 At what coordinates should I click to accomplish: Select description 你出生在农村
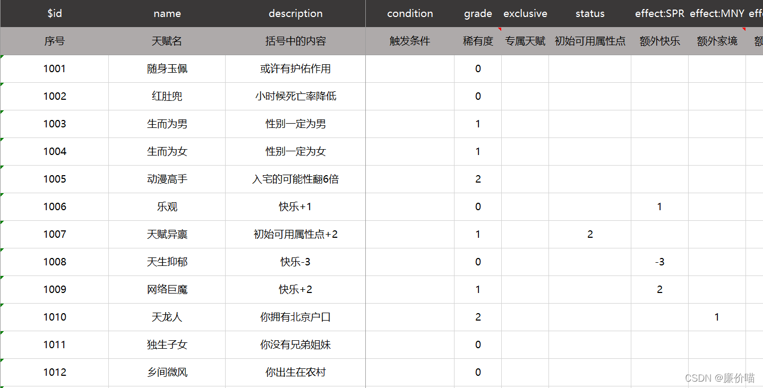pos(295,372)
